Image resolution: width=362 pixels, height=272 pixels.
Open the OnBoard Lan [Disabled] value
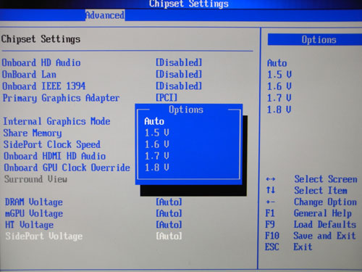[x=179, y=74]
